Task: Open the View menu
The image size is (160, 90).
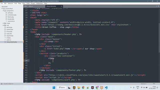Action: (x=19, y=3)
